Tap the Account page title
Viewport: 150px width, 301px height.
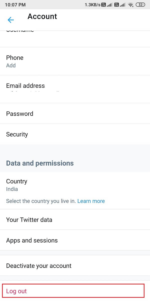tap(42, 17)
